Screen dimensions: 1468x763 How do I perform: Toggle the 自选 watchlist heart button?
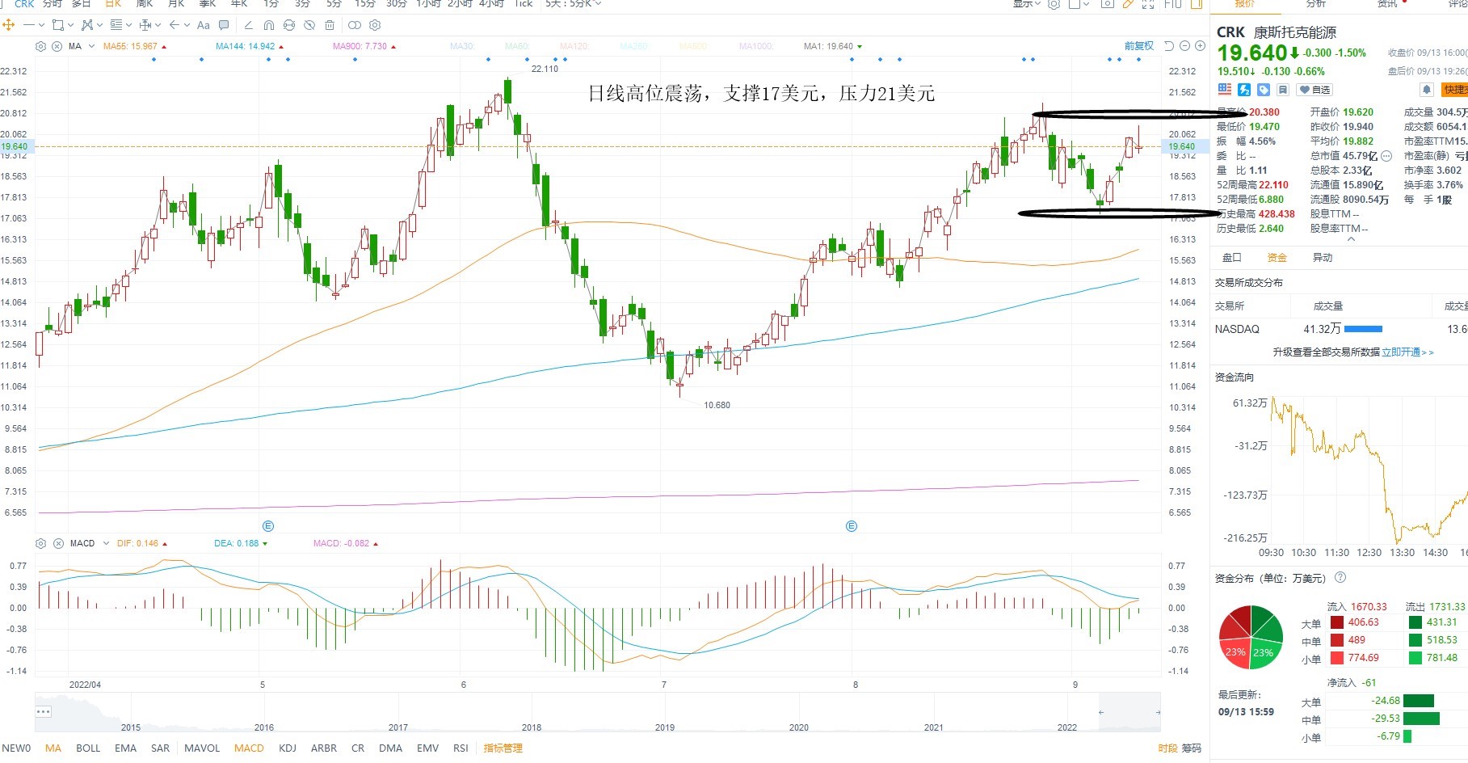pos(1314,90)
